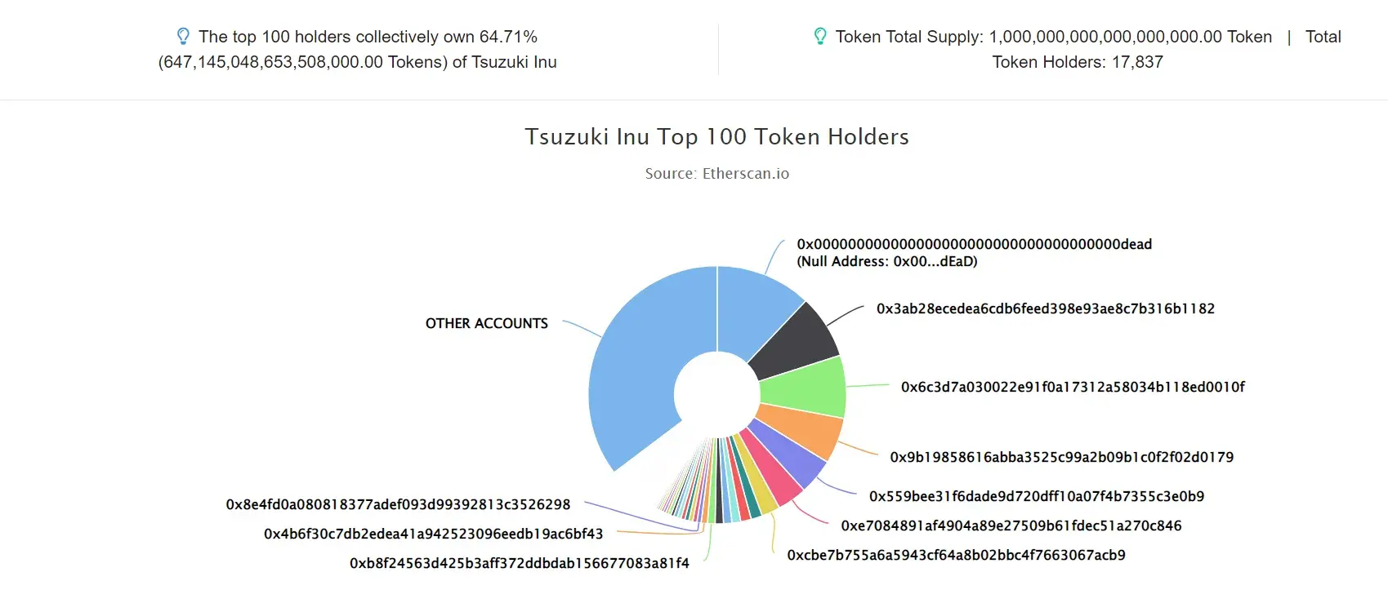This screenshot has width=1388, height=612.
Task: Click label 0x8e4fd0a080818377adef093d99392813c3526298
Action: (x=398, y=504)
